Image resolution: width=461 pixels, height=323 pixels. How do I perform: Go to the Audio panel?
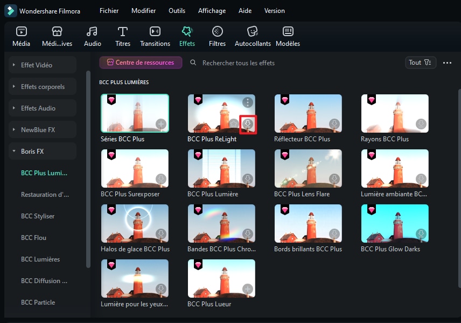click(92, 37)
